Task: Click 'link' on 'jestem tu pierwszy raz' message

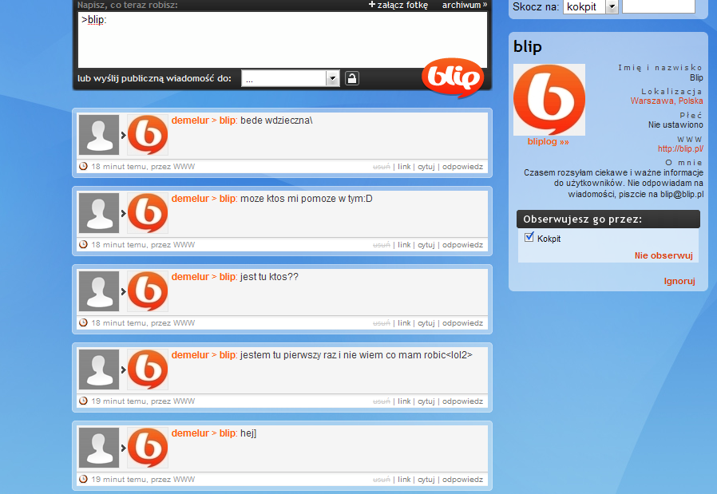Action: (404, 401)
